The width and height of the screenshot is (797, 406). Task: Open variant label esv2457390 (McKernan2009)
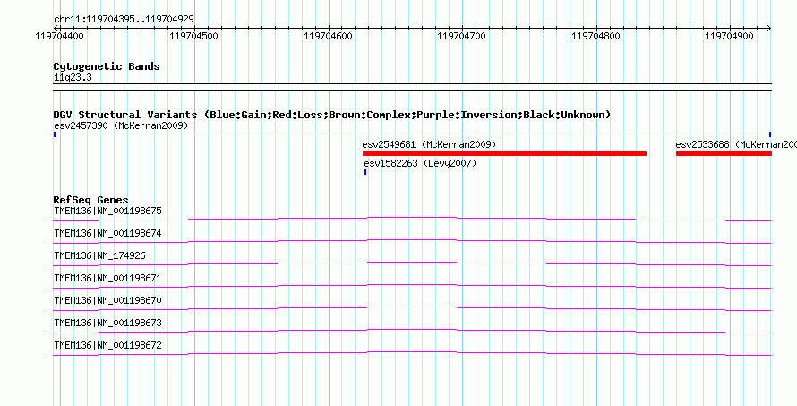[121, 125]
